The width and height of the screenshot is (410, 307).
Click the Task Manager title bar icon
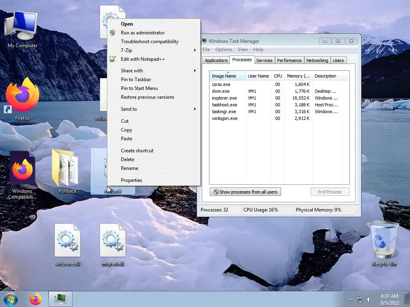point(204,41)
